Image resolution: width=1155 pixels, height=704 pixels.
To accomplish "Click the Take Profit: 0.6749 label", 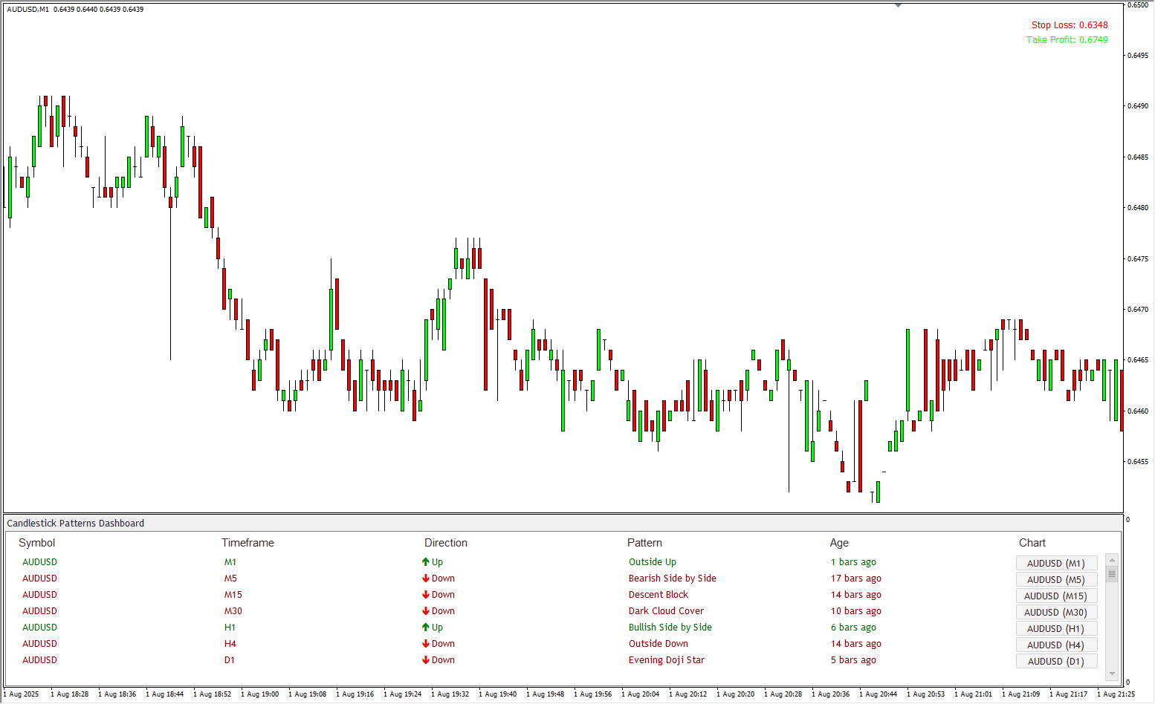I will (1067, 40).
